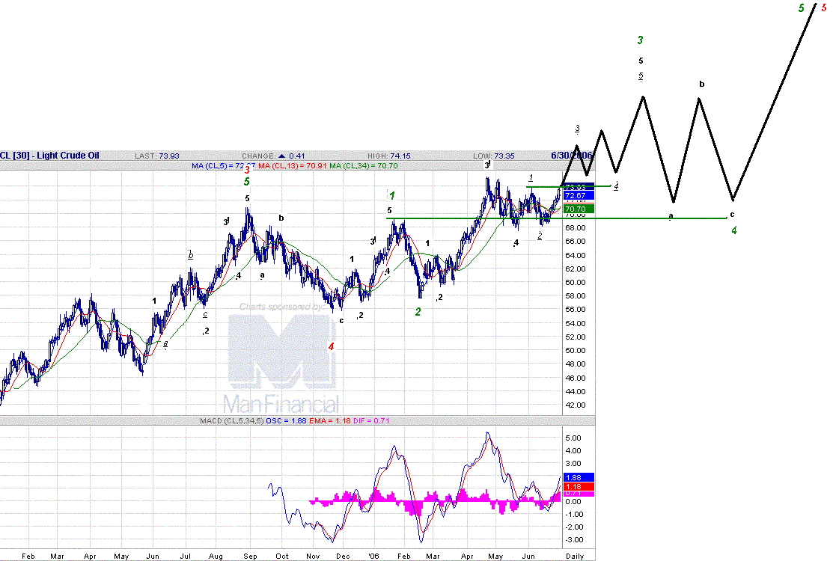Click the green wave 4 label below the line
Screen dimensions: 833x561
[734, 230]
